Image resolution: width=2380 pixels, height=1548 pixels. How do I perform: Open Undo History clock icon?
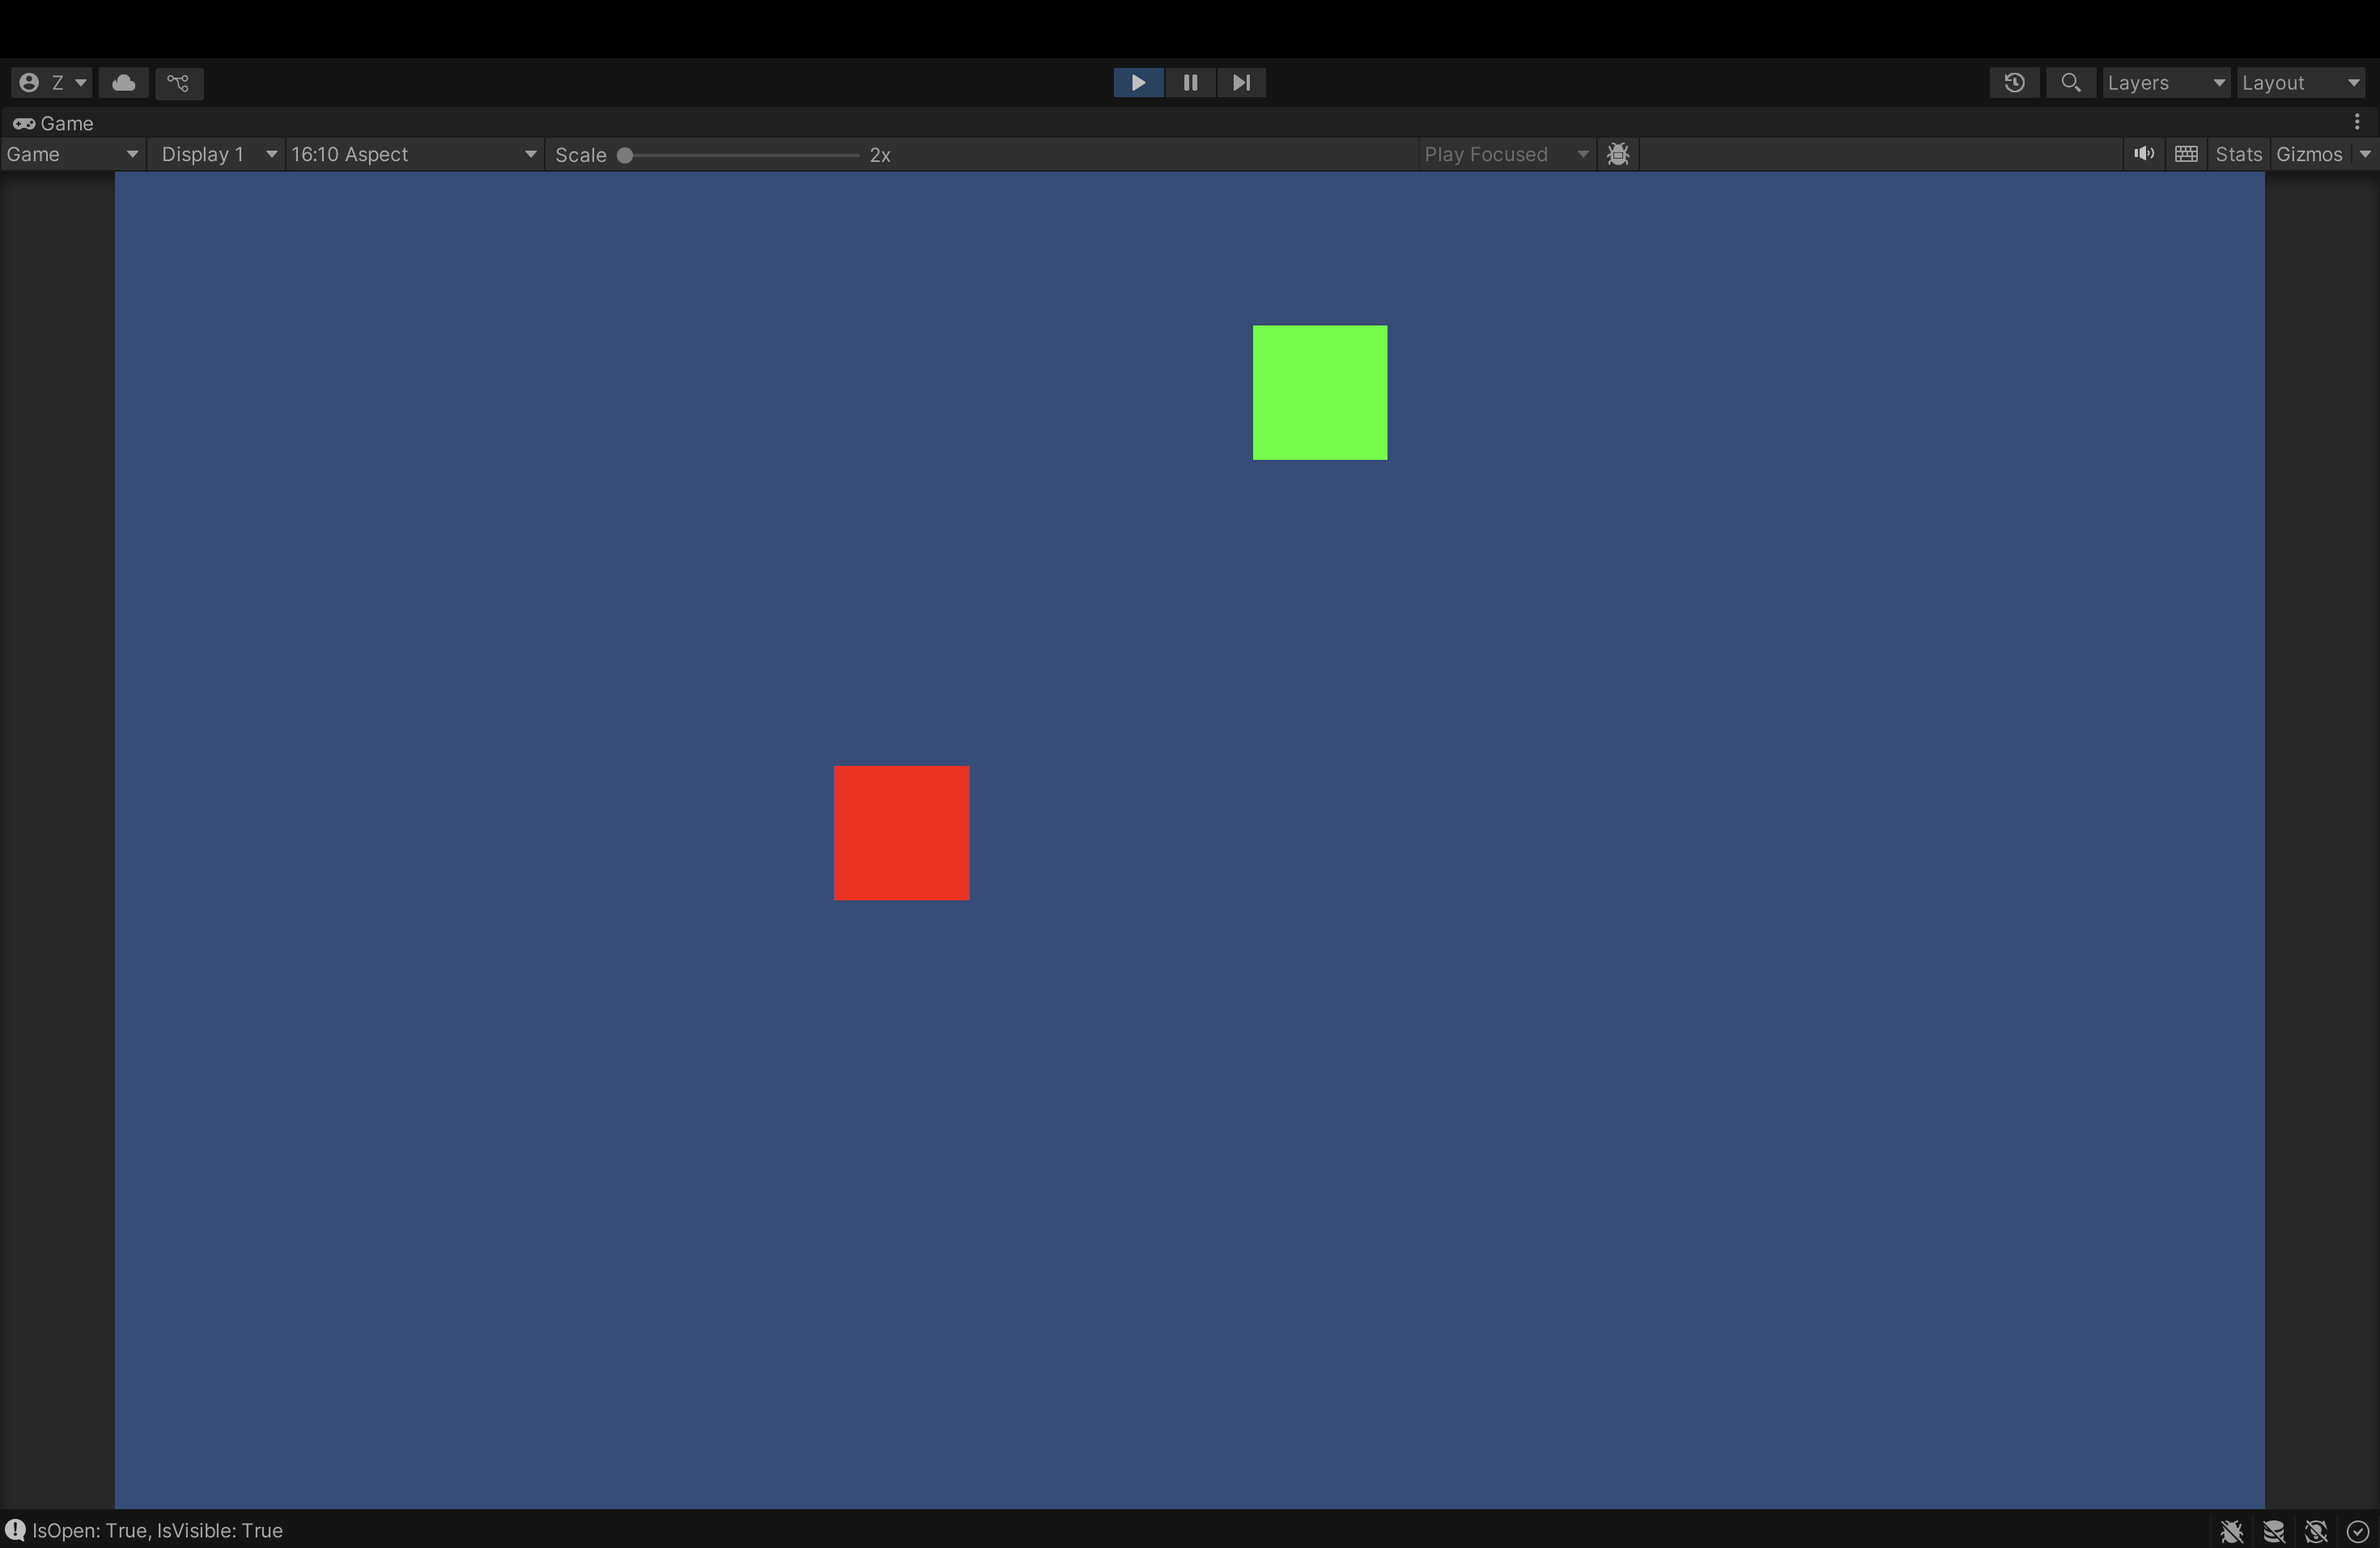pyautogui.click(x=2014, y=83)
